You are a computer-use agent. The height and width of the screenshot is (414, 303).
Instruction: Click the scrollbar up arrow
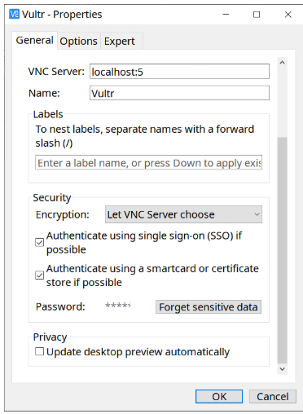[x=283, y=63]
